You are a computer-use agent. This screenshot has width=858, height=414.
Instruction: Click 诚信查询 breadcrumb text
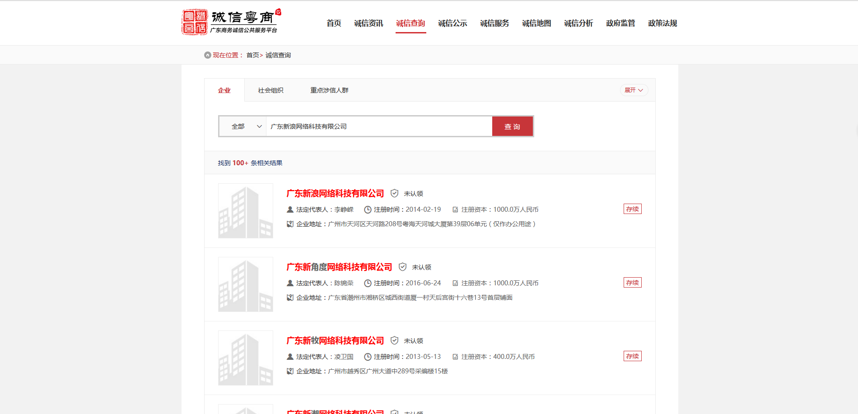(x=278, y=55)
